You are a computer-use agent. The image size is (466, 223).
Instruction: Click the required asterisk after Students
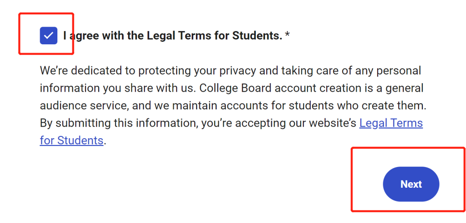287,35
